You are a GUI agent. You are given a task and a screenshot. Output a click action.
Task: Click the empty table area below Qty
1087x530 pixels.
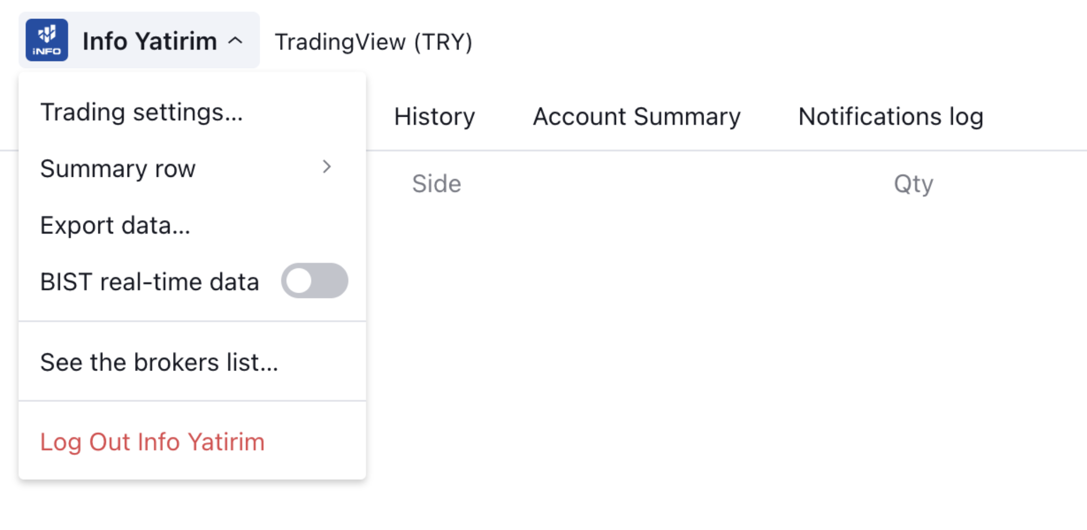[x=913, y=324]
